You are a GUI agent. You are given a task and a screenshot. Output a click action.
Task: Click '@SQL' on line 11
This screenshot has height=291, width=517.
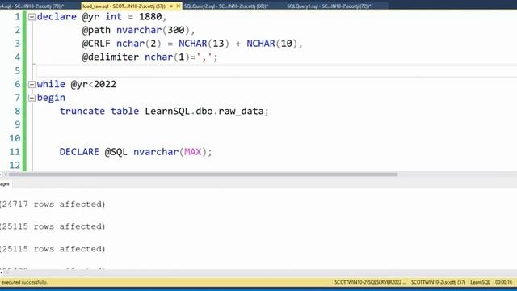pyautogui.click(x=116, y=152)
